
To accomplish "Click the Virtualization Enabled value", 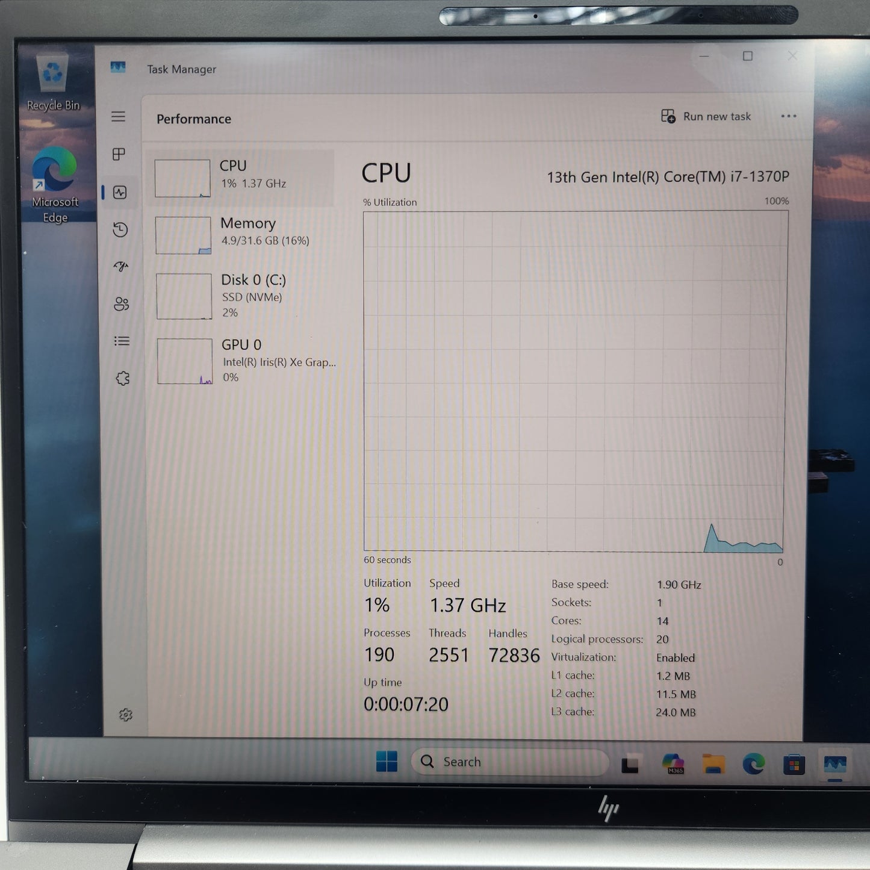I will [676, 657].
